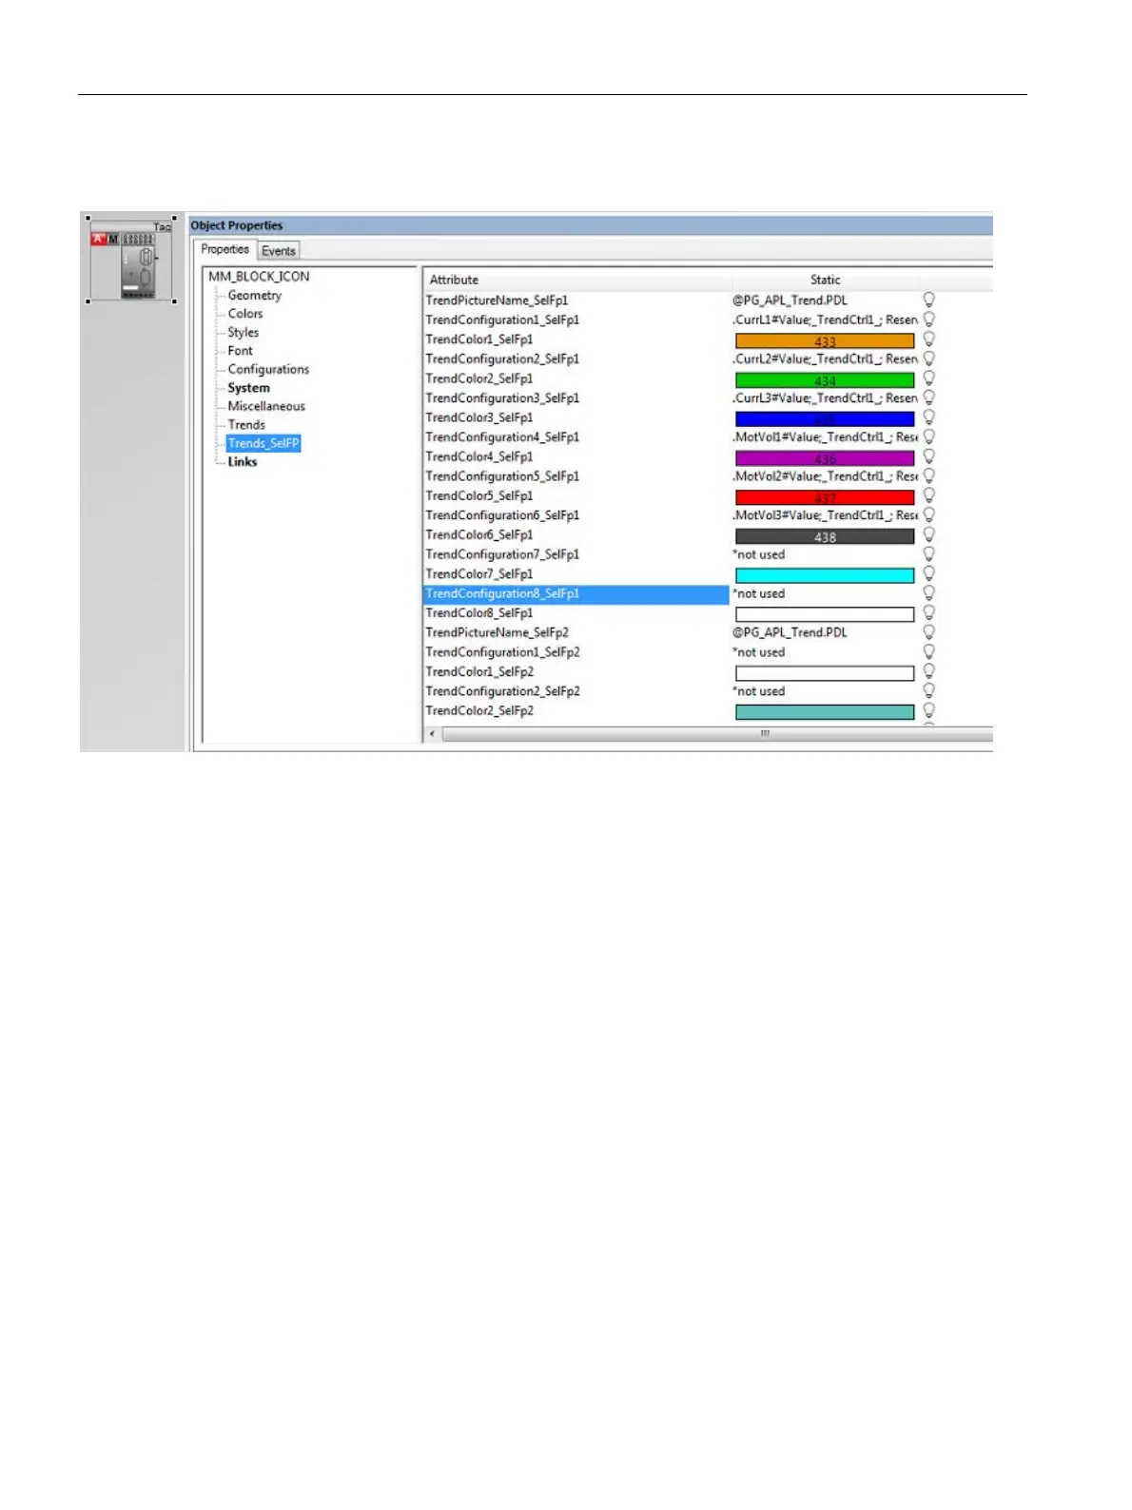Image resolution: width=1132 pixels, height=1510 pixels.
Task: Click the dynamics bulb for TrendPictureName_SelFp2
Action: 928,631
